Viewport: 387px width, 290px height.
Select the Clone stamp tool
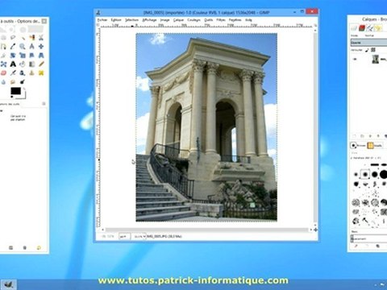tap(31, 72)
